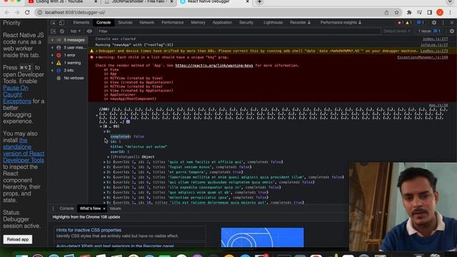
Task: Click the What's New blue video thumbnail
Action: click(x=262, y=238)
